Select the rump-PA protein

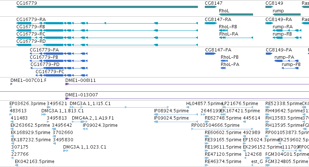(286, 61)
